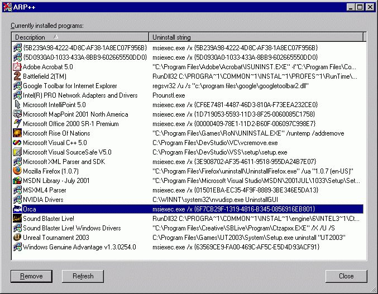Click the Sound Blaster Live! yellow icon
The height and width of the screenshot is (294, 378).
[17, 218]
